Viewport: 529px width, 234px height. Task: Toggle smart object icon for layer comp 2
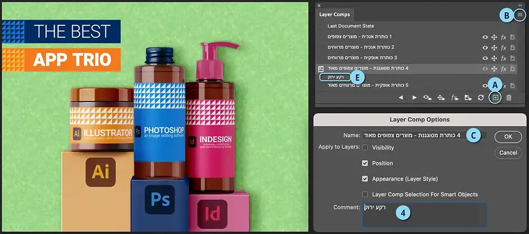coord(512,47)
